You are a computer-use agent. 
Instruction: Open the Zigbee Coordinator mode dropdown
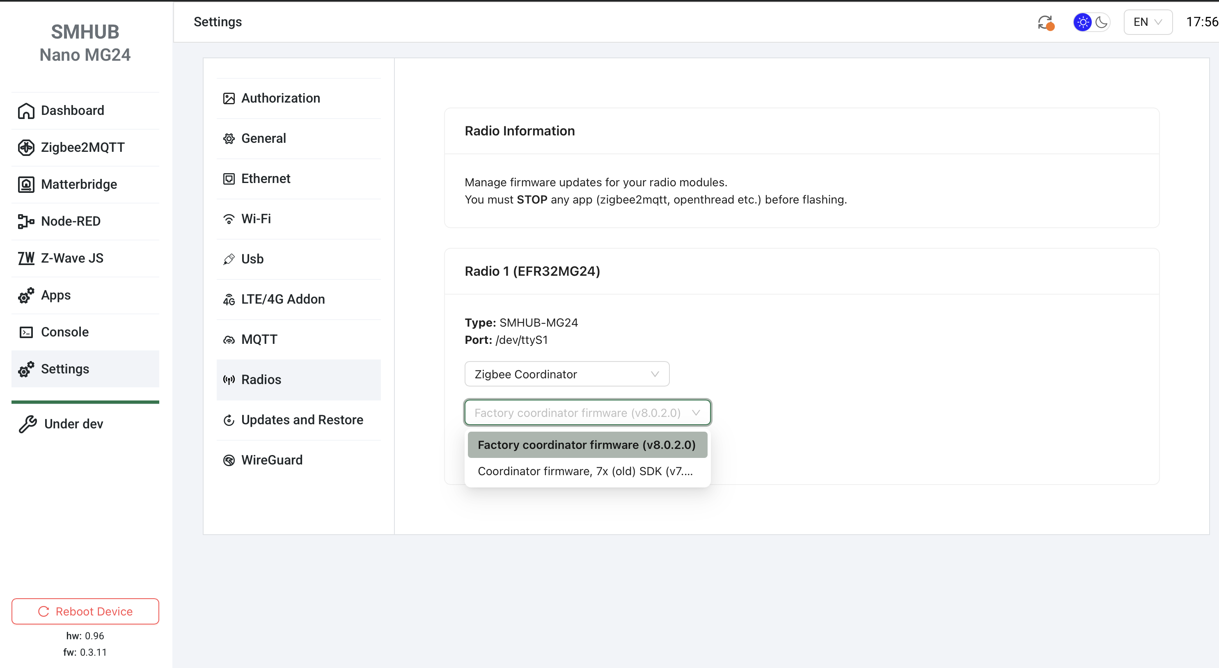(x=567, y=374)
